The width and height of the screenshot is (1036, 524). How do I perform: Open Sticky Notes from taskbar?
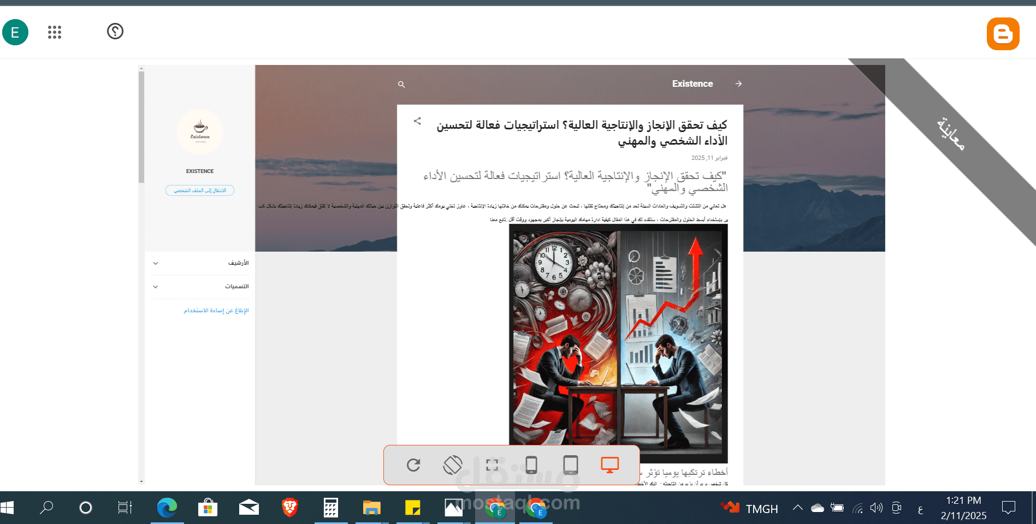[x=413, y=508]
